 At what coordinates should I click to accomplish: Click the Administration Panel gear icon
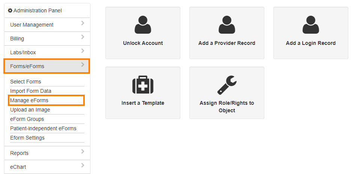(x=10, y=10)
